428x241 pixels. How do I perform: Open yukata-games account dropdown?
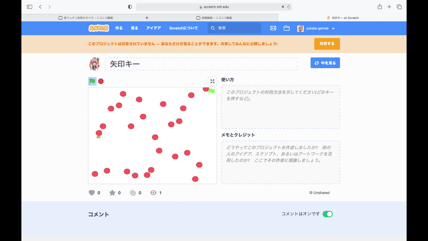click(316, 28)
